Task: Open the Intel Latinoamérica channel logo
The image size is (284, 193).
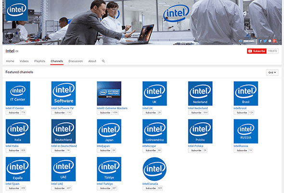Action: pyautogui.click(x=155, y=131)
